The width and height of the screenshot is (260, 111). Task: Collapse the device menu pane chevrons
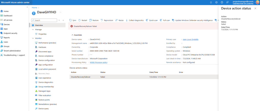tap(63, 20)
